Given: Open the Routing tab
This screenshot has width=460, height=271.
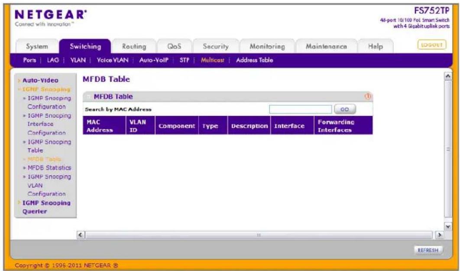Looking at the screenshot, I should tap(134, 47).
